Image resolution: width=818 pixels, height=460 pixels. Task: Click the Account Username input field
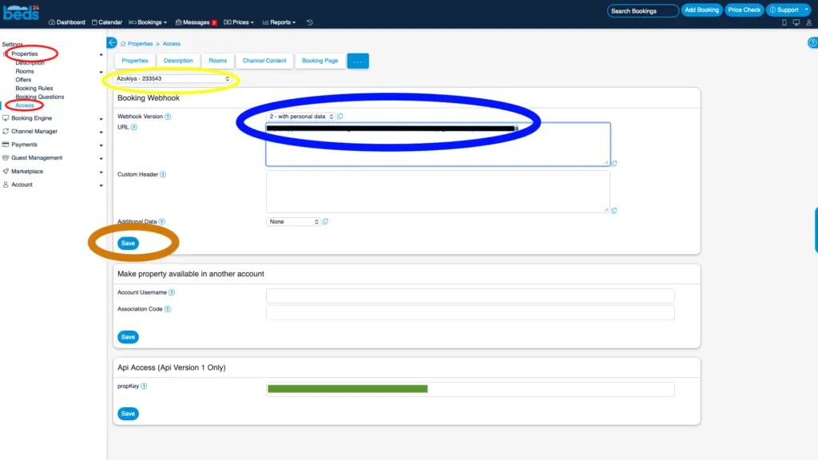click(x=470, y=295)
